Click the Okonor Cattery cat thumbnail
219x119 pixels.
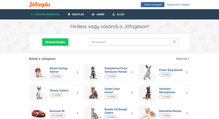click(x=39, y=93)
